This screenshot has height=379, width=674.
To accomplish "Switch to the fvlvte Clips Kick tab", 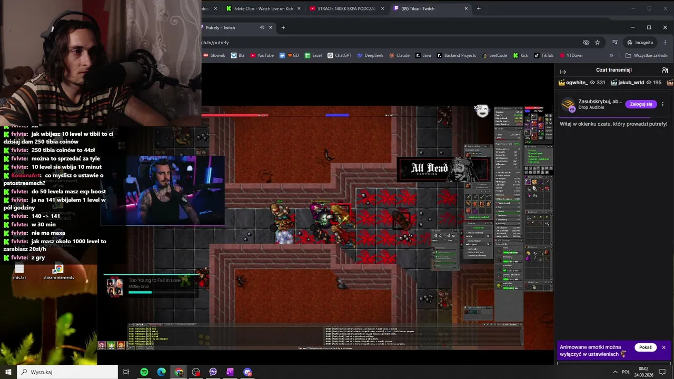I will 263,8.
